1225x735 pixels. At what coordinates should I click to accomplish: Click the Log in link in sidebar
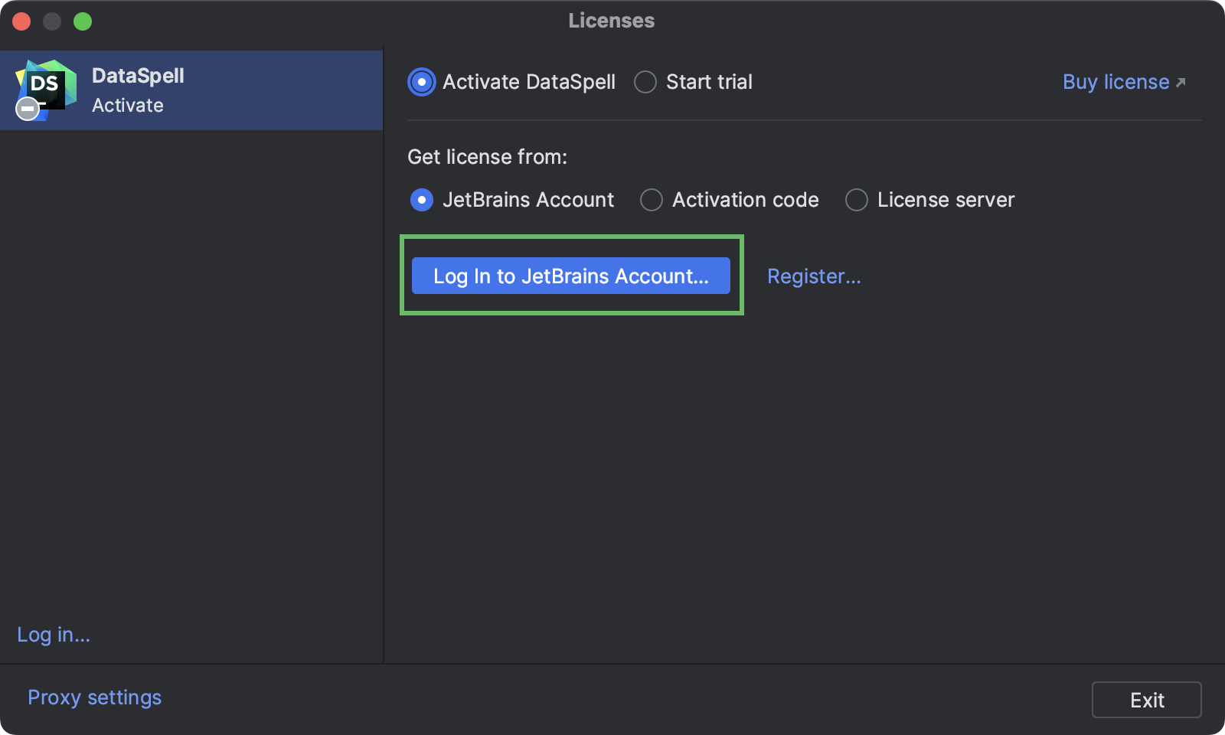click(x=52, y=634)
